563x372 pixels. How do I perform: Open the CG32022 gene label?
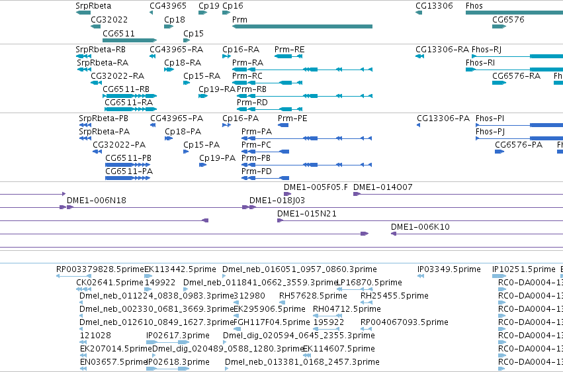point(109,19)
